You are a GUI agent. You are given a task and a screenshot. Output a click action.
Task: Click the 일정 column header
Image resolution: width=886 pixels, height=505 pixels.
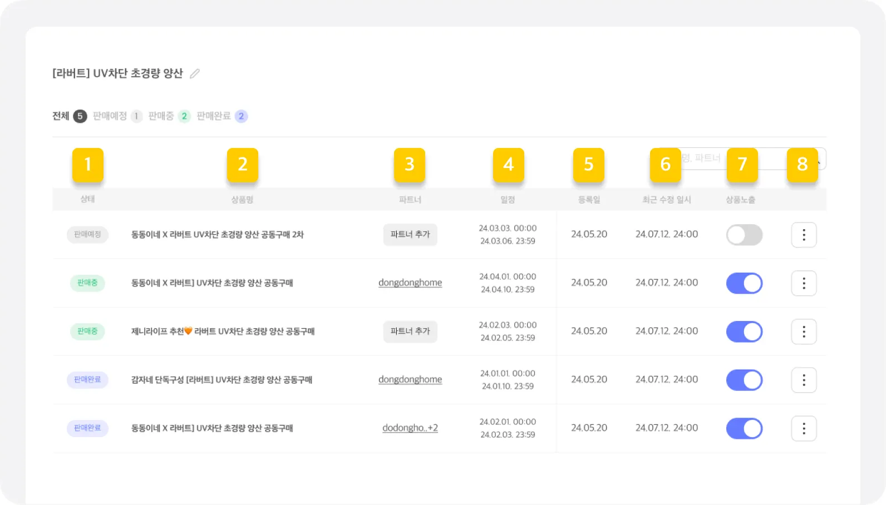(508, 199)
